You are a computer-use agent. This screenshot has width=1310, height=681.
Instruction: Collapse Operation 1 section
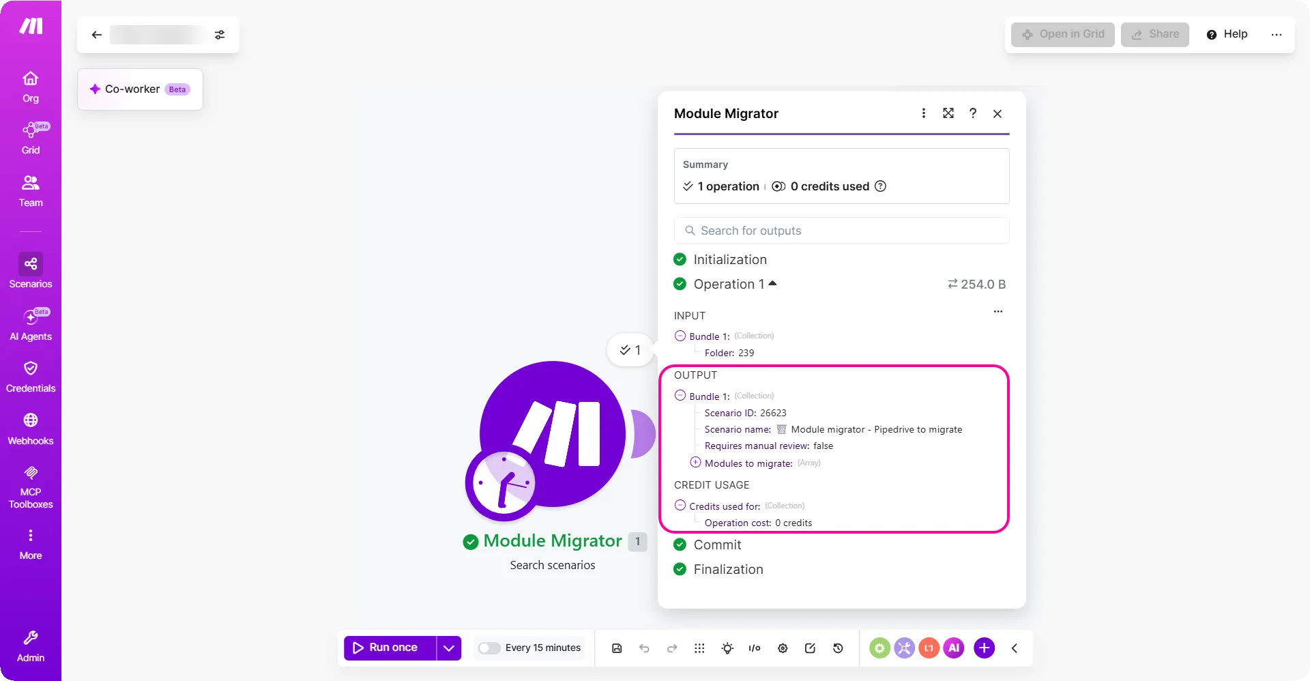tap(772, 283)
